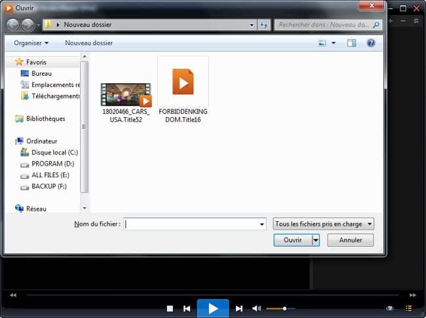The height and width of the screenshot is (318, 426).
Task: Expand the view options dropdown arrow
Action: coord(334,43)
